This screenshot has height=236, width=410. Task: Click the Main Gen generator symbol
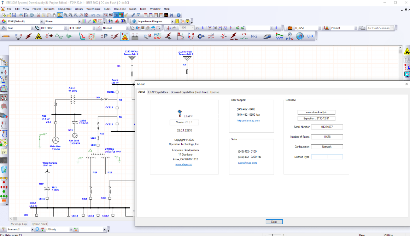click(56, 140)
